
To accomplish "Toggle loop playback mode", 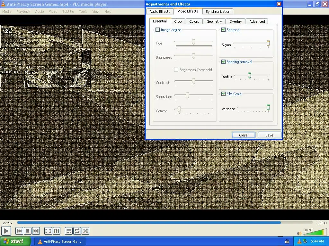I will [x=77, y=231].
